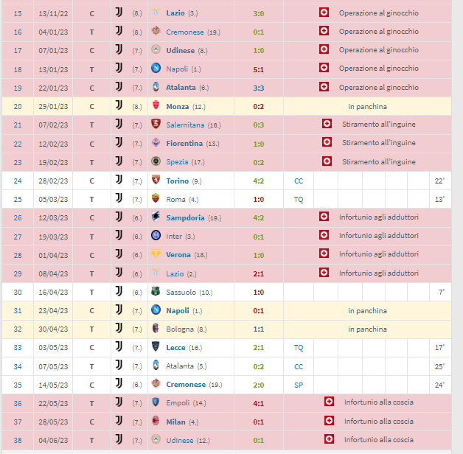463x454 pixels.
Task: Click the Inter crest in matchday 27
Action: tap(156, 235)
